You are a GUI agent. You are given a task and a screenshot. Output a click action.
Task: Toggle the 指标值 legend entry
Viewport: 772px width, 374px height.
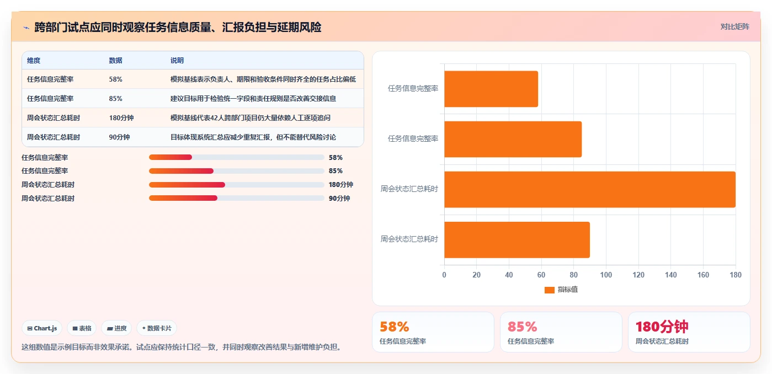[561, 290]
